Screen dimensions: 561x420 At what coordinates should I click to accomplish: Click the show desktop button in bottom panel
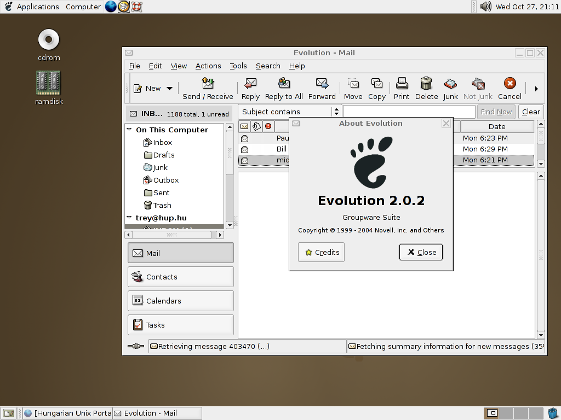pyautogui.click(x=9, y=413)
